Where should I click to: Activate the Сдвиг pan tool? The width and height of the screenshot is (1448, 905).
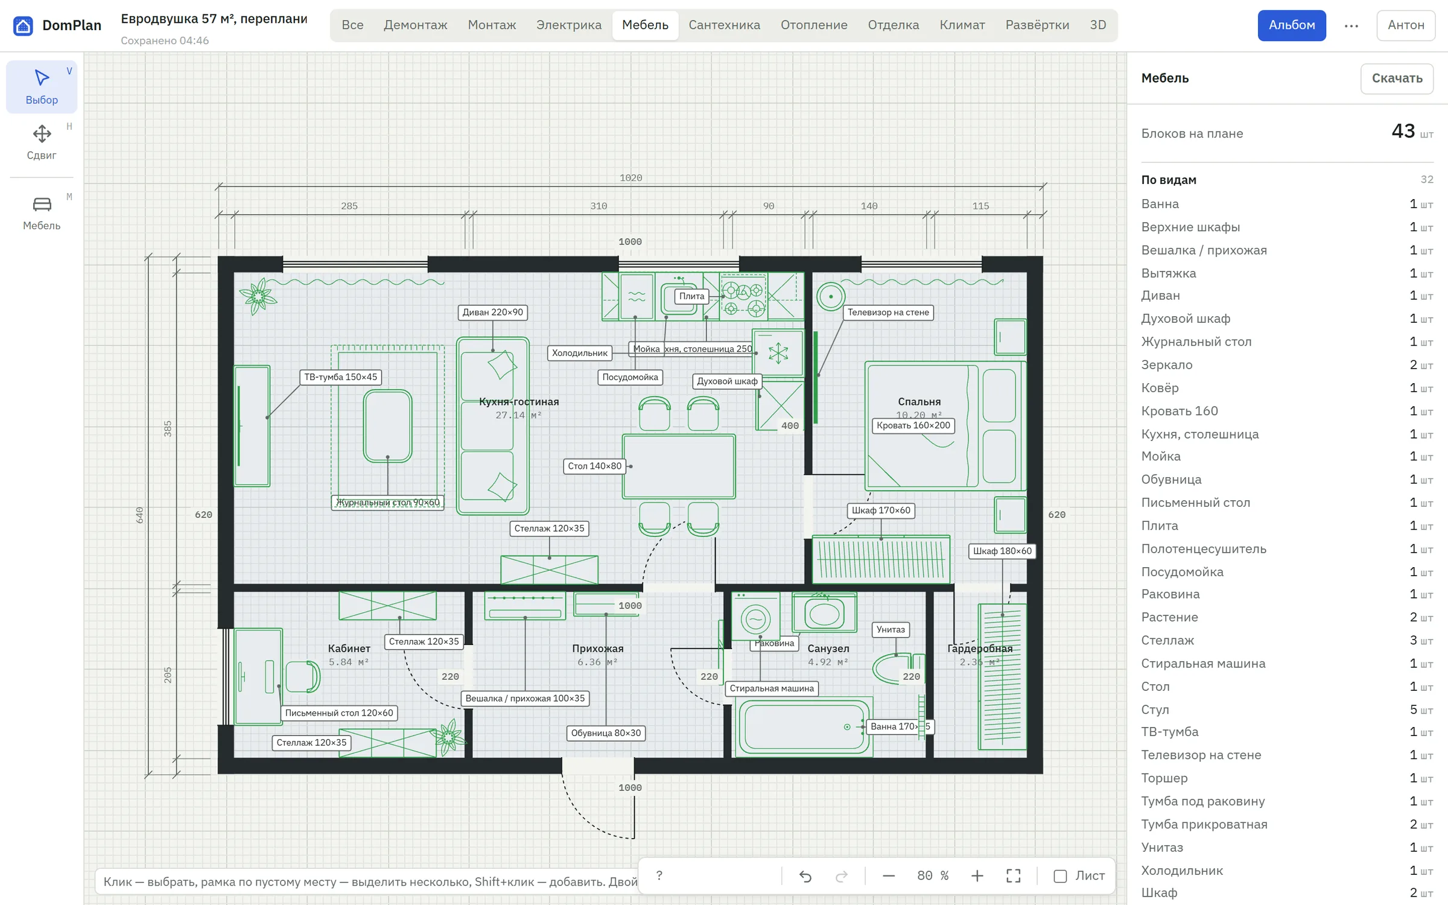pyautogui.click(x=42, y=142)
